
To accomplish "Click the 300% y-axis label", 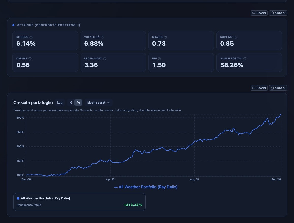I will point(20,118).
